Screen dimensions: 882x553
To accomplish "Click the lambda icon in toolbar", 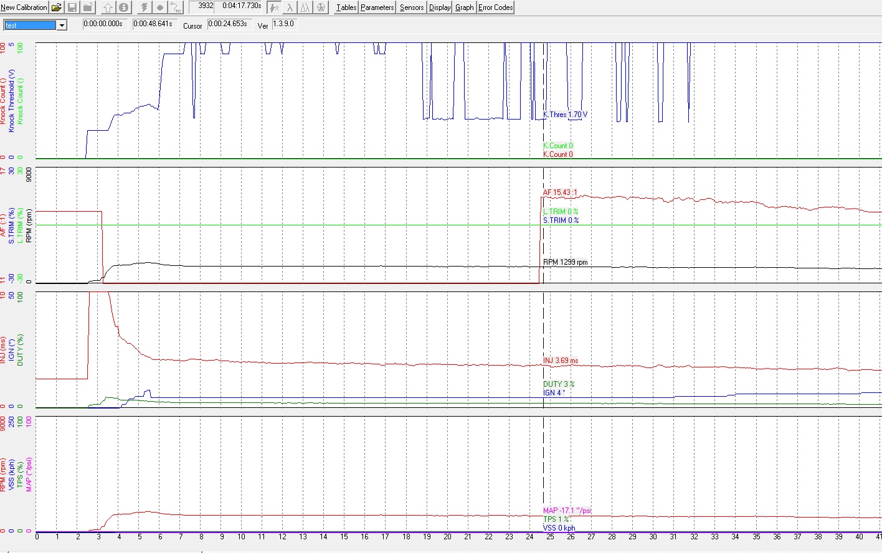I will tap(290, 7).
